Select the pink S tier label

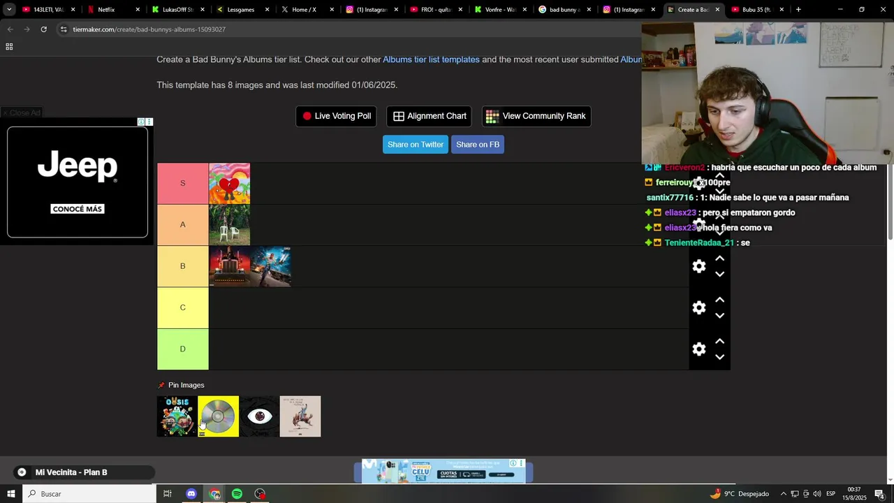pyautogui.click(x=183, y=183)
